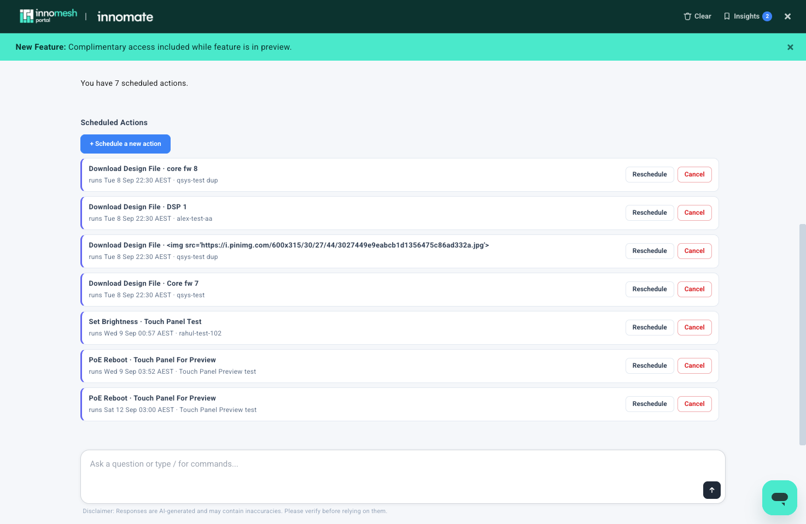Image resolution: width=806 pixels, height=524 pixels.
Task: Reschedule the img src design file action
Action: [x=650, y=251]
